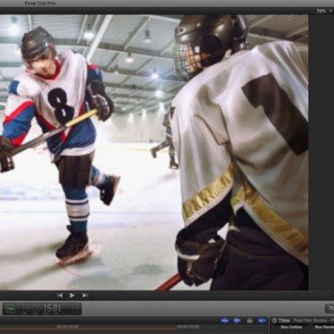
Task: Go to next edit point button
Action: 84,295
